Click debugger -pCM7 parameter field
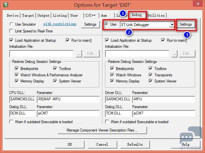 pyautogui.click(x=164, y=114)
